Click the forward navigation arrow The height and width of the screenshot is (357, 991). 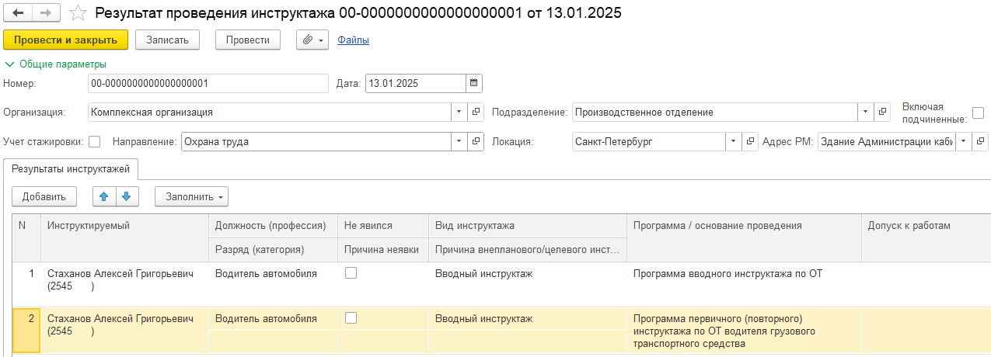pyautogui.click(x=44, y=13)
